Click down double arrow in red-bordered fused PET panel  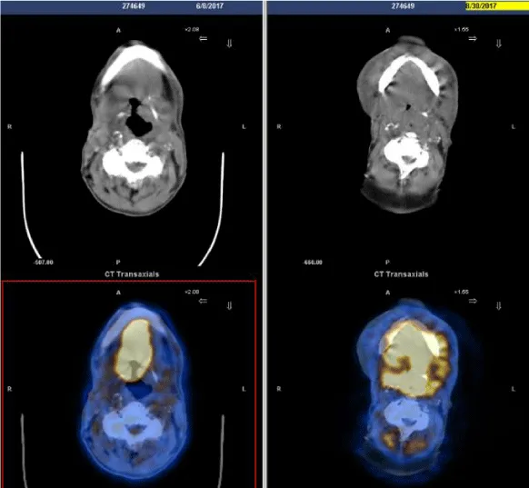[x=229, y=306]
